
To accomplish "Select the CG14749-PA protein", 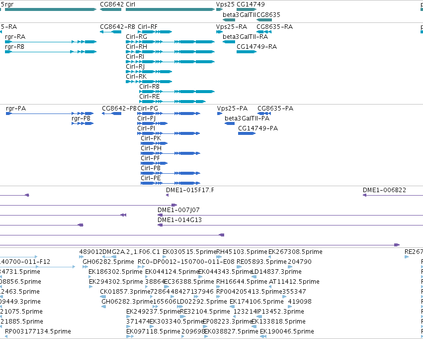I will pyautogui.click(x=247, y=133).
